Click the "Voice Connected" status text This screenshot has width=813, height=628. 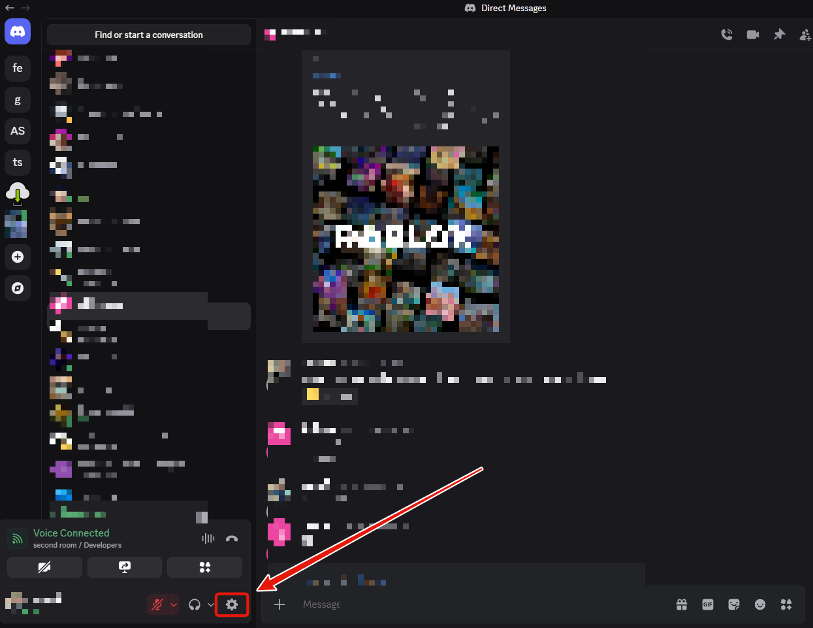click(71, 533)
